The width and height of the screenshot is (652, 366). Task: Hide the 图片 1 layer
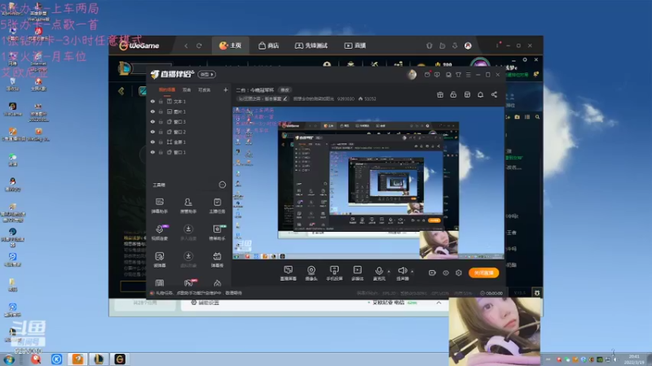[x=152, y=111]
